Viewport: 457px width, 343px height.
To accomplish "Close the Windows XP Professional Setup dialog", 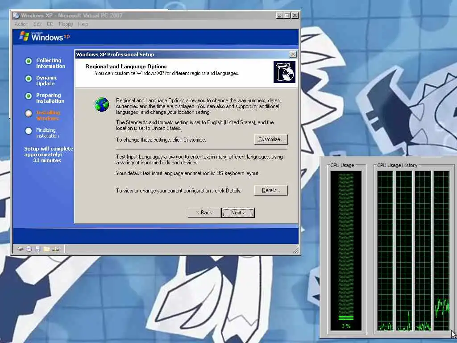I will (x=293, y=54).
